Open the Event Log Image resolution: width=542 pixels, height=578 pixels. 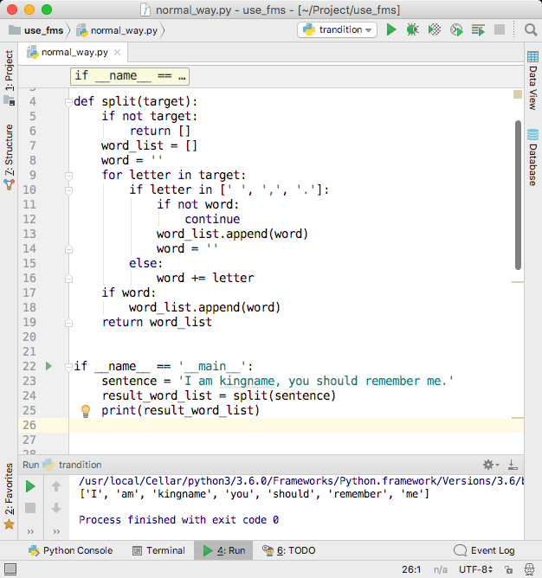(484, 550)
